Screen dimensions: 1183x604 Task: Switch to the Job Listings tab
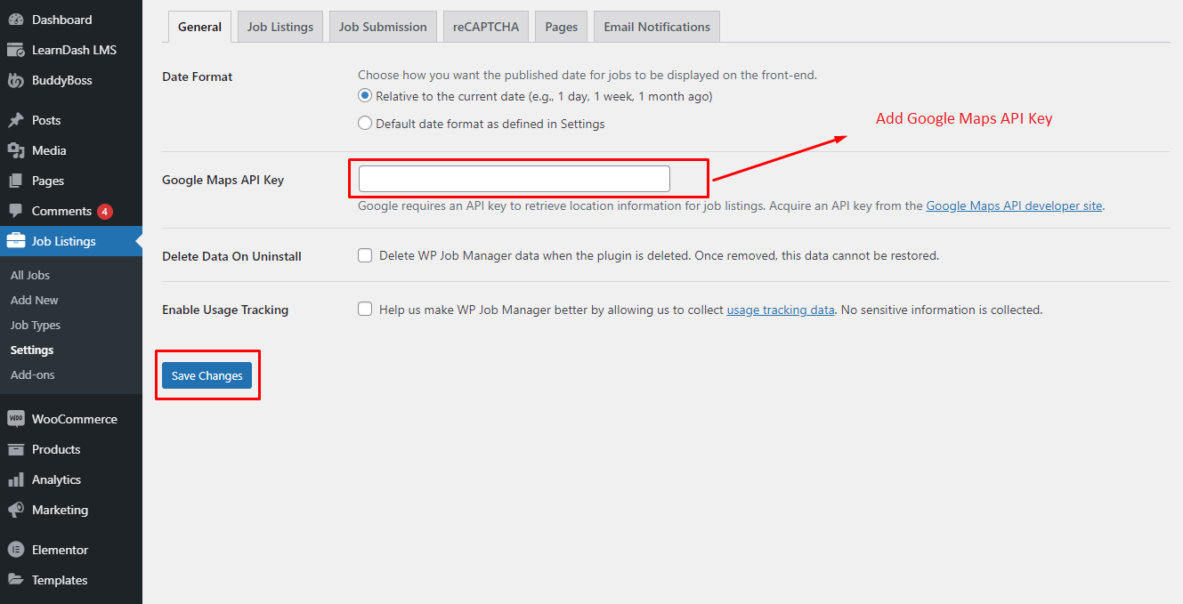280,27
